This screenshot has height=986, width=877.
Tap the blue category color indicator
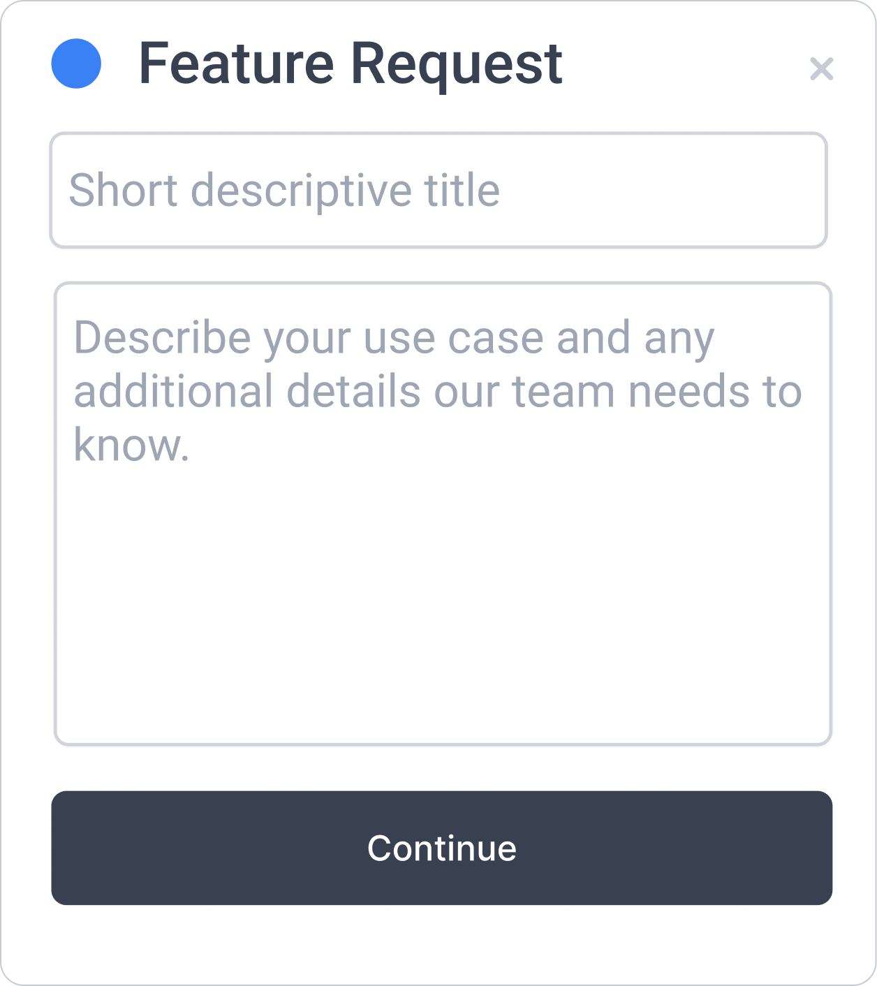click(x=76, y=64)
